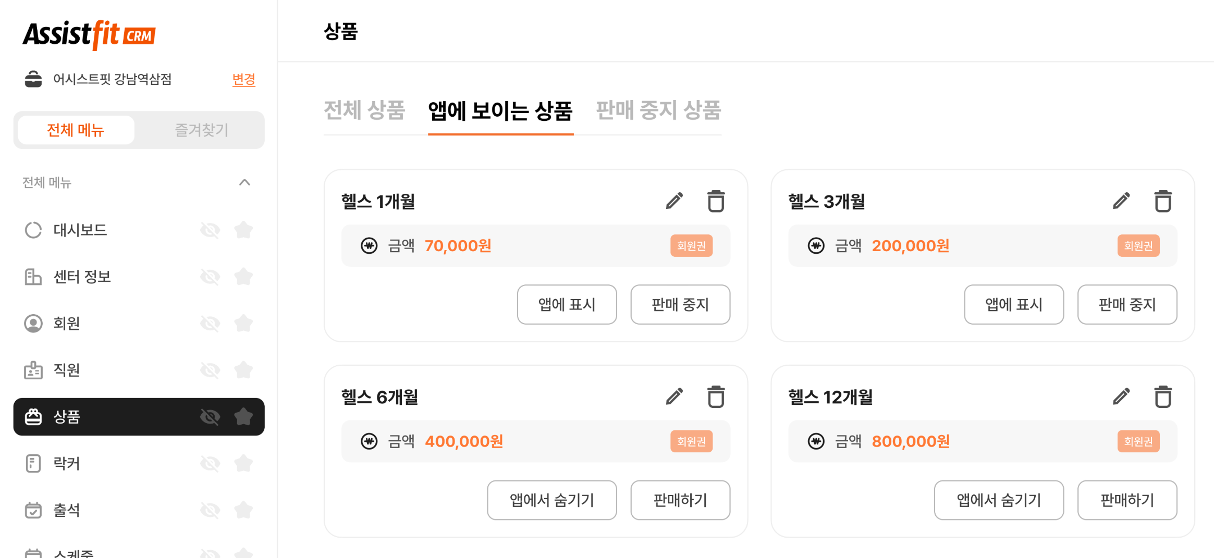Hide 대시보드 using its eye toggle
The image size is (1214, 558).
(x=210, y=230)
